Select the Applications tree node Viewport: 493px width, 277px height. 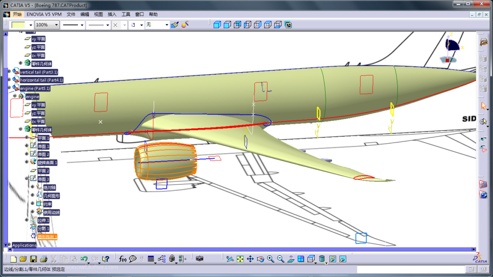point(24,245)
